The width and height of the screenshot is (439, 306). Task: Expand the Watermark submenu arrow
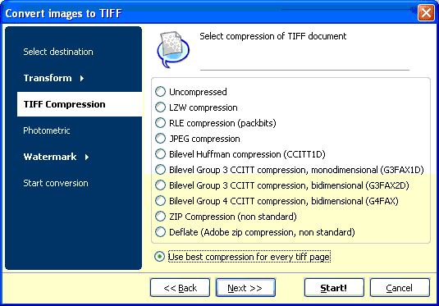[87, 157]
